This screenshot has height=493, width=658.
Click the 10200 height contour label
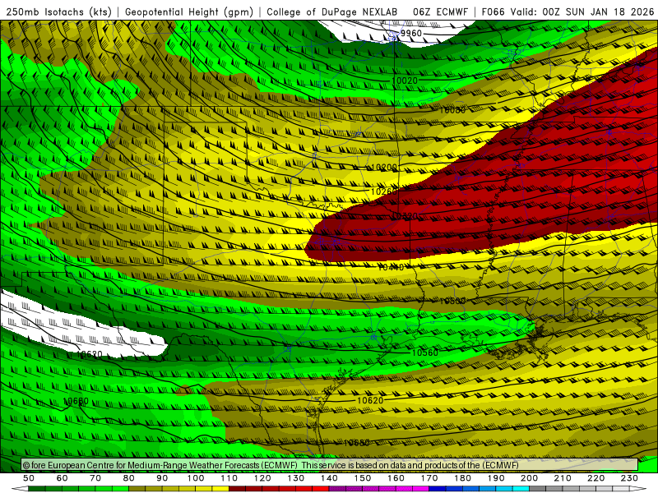coord(384,168)
